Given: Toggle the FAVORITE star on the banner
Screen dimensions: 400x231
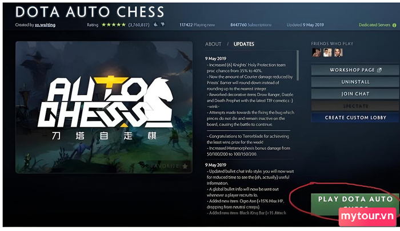Looking at the screenshot, I should (x=185, y=167).
